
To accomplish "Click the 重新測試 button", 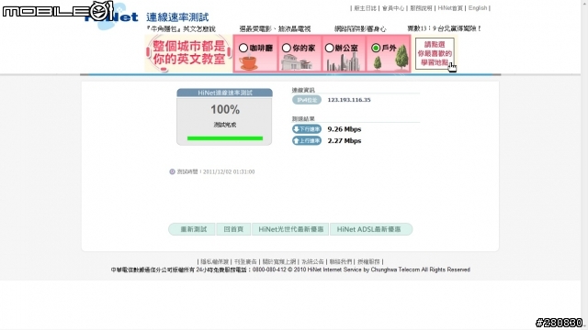I will click(x=192, y=229).
